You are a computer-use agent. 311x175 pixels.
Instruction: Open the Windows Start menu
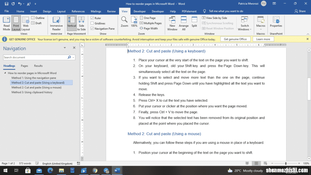pyautogui.click(x=5, y=170)
